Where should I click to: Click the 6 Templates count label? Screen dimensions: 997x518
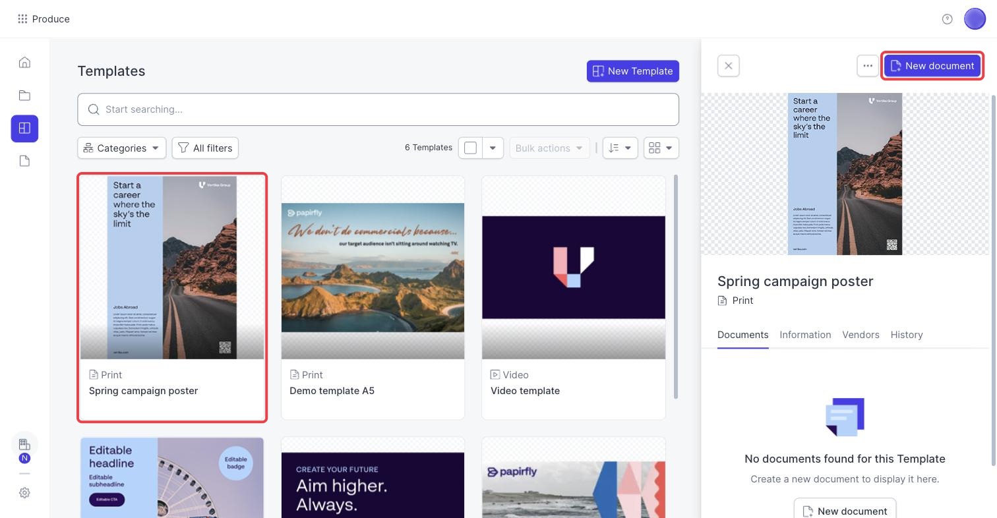[x=429, y=148]
